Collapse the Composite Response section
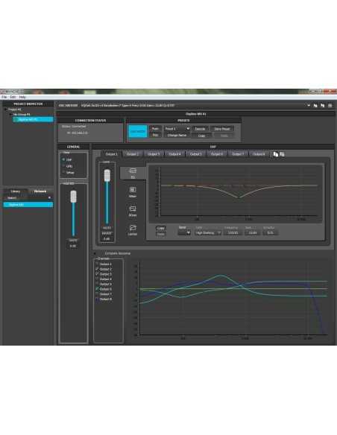The height and width of the screenshot is (435, 337). coord(95,253)
